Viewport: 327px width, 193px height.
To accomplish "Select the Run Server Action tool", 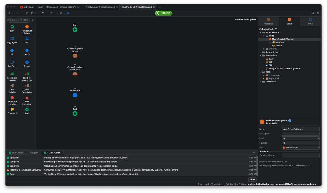I will coord(27,29).
